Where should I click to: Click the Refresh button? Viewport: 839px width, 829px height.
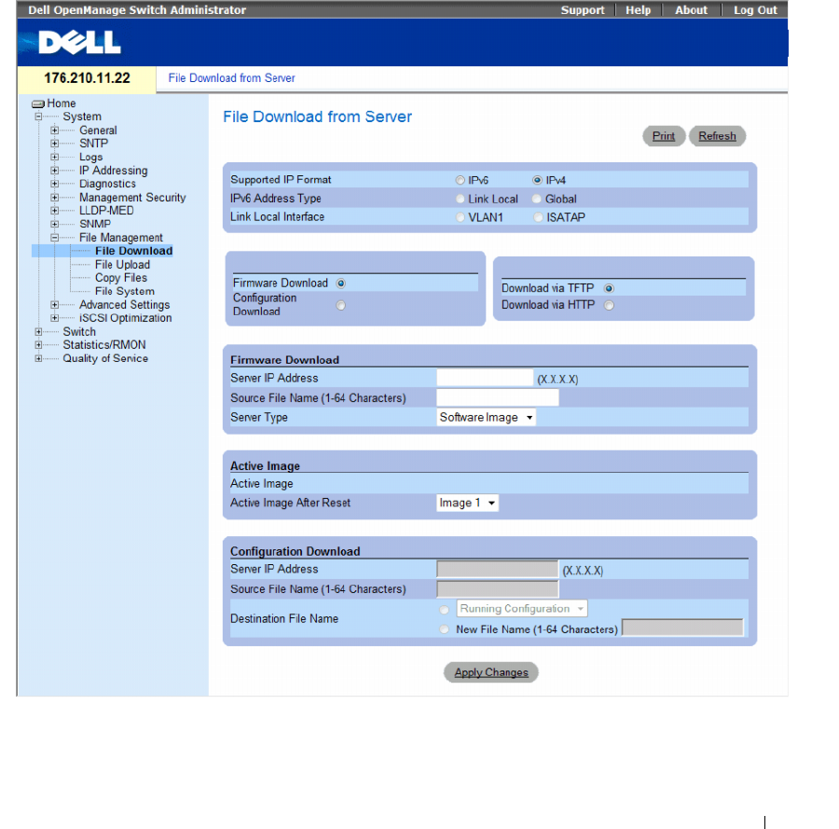coord(717,136)
